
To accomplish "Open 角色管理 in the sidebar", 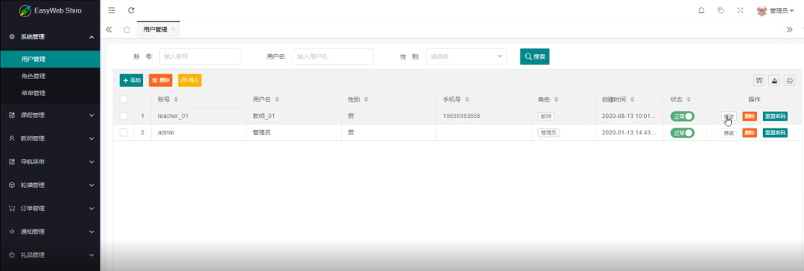I will [x=50, y=76].
